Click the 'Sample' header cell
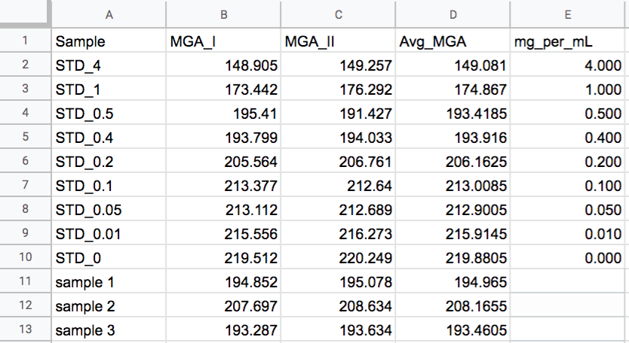629x343 pixels. point(109,41)
